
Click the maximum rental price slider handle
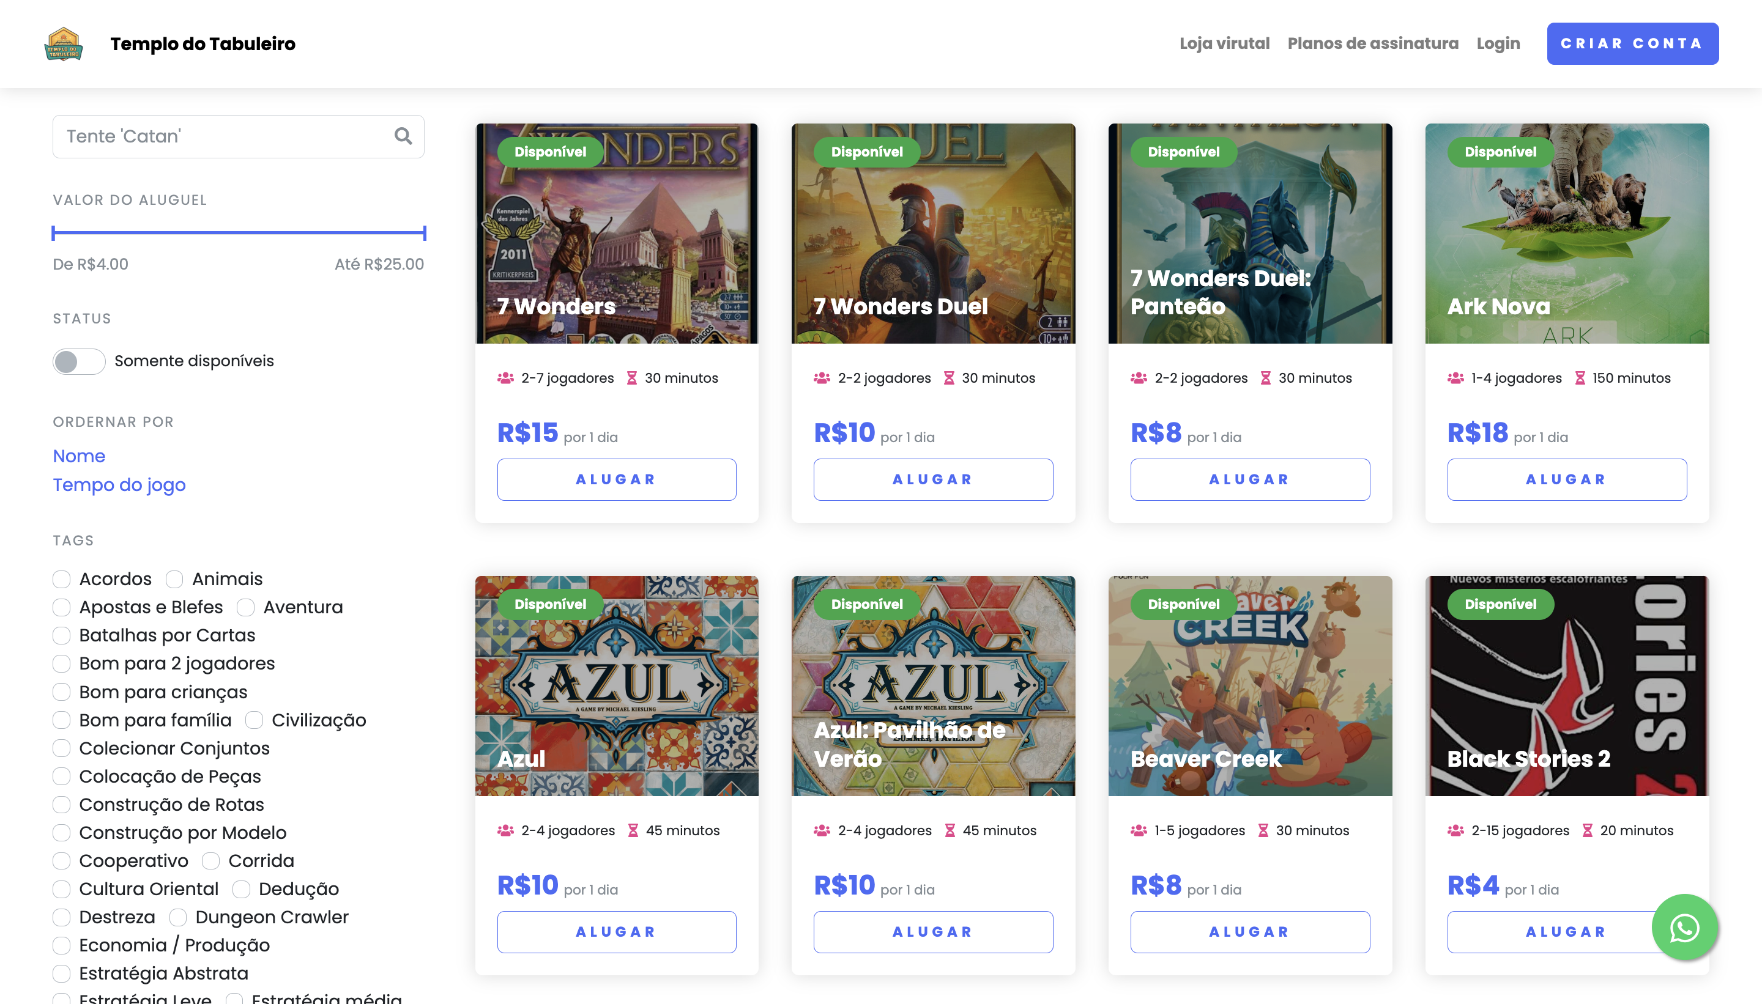pyautogui.click(x=425, y=233)
